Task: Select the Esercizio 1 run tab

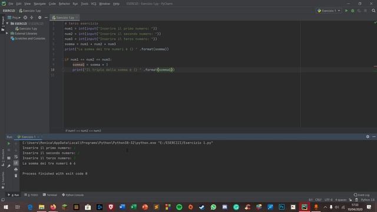Action: [x=28, y=137]
